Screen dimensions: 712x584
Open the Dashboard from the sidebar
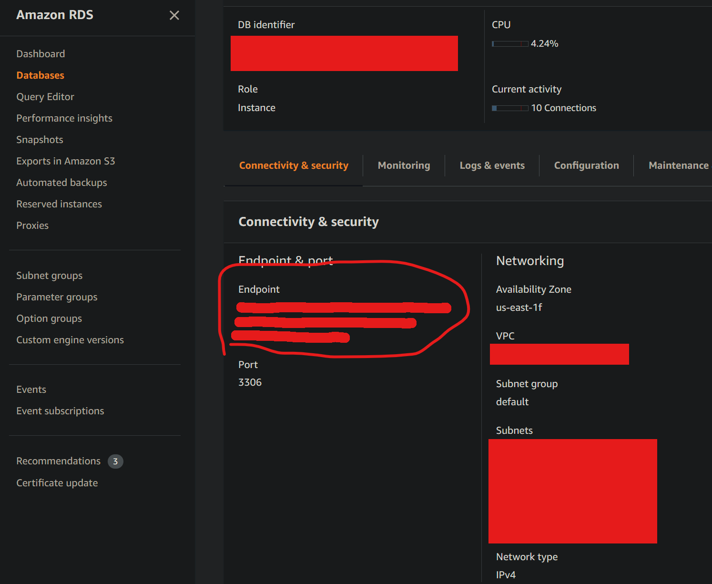(41, 53)
